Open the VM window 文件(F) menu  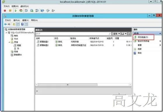click(6, 6)
